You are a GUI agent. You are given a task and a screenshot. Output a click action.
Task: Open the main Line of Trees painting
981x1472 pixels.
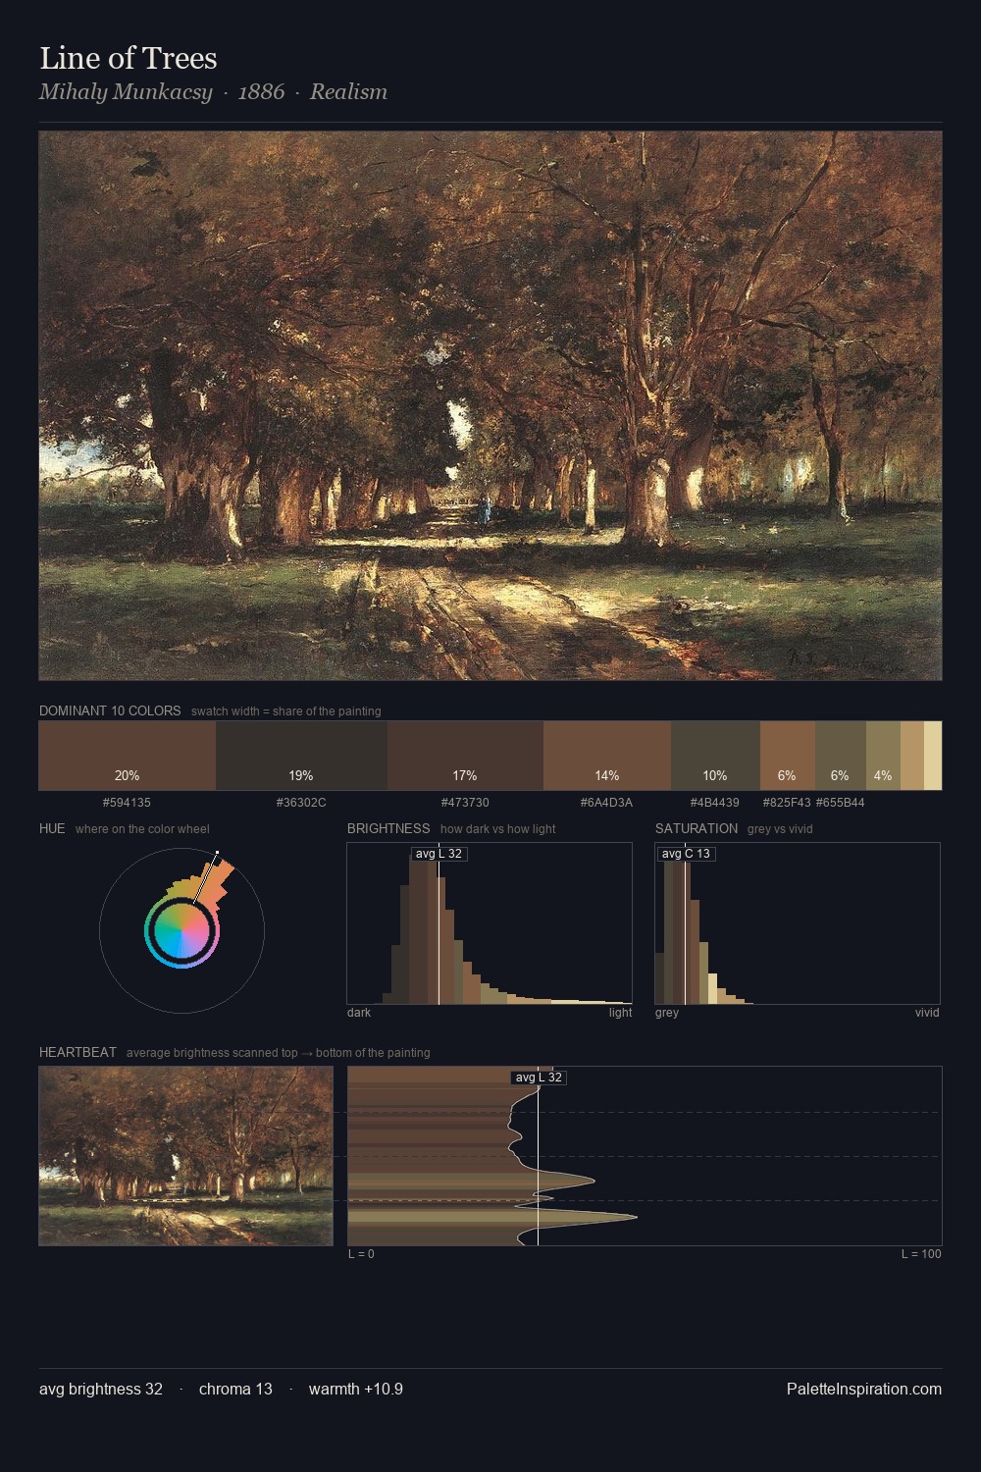[490, 406]
